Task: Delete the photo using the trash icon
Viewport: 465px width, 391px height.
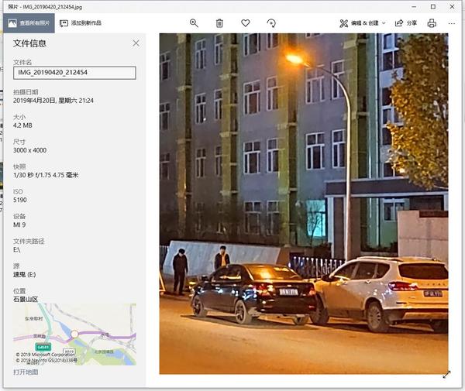Action: tap(219, 23)
